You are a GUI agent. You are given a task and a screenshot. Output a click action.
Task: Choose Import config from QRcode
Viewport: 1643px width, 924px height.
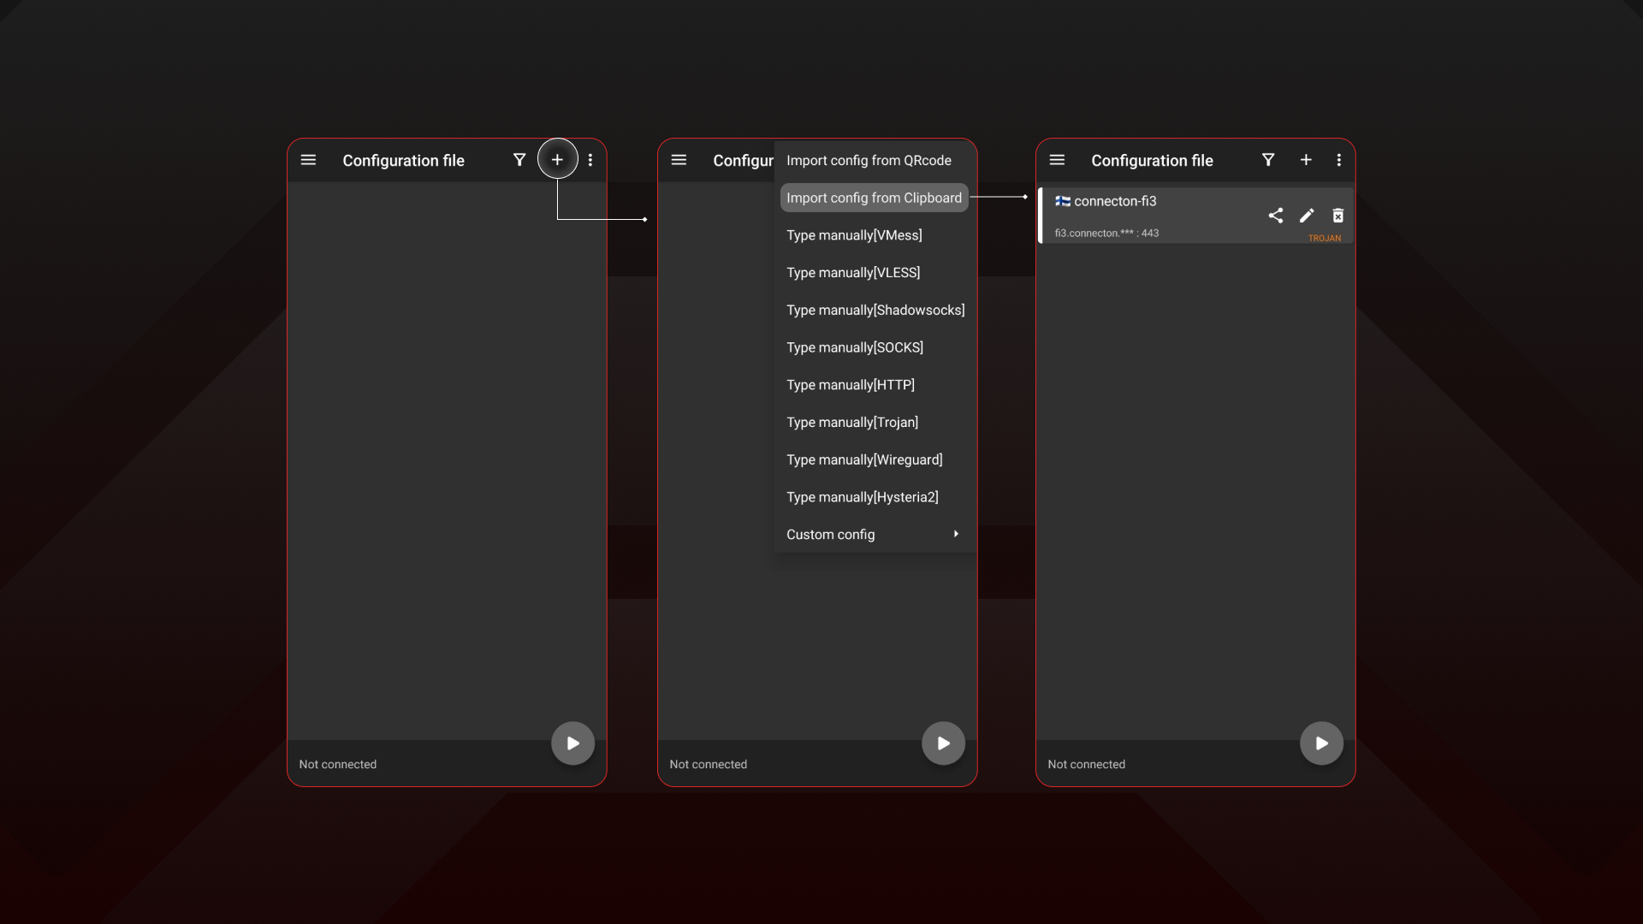click(869, 161)
